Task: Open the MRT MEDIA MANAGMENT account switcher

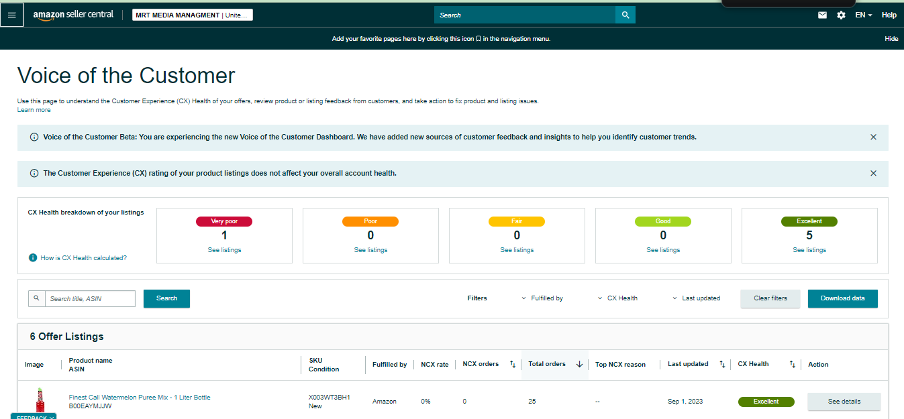Action: (x=193, y=15)
